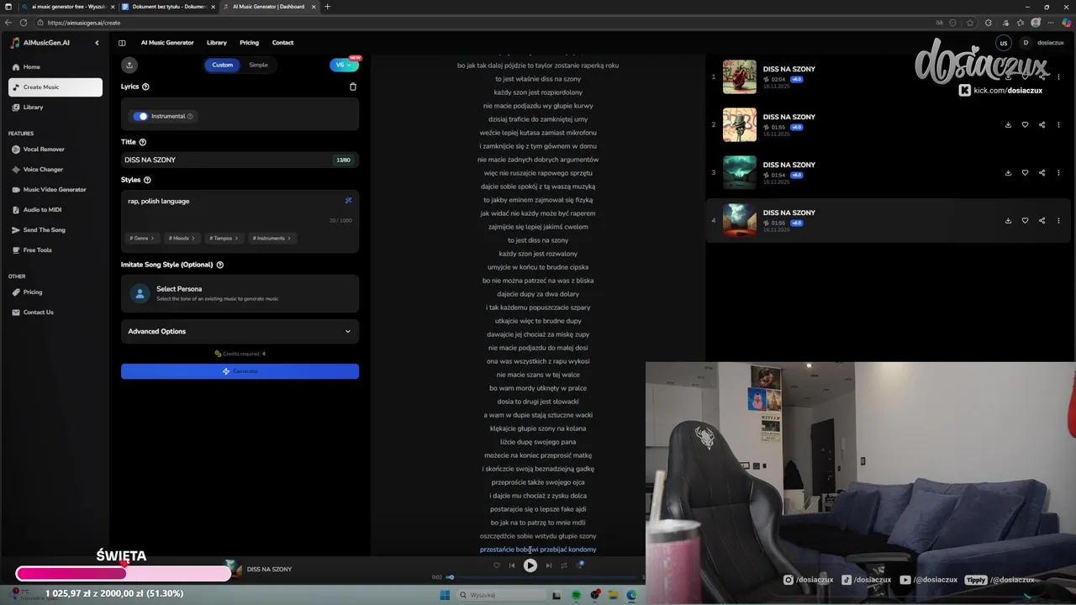Expand the # Tempos tag list
This screenshot has width=1076, height=605.
[x=224, y=238]
